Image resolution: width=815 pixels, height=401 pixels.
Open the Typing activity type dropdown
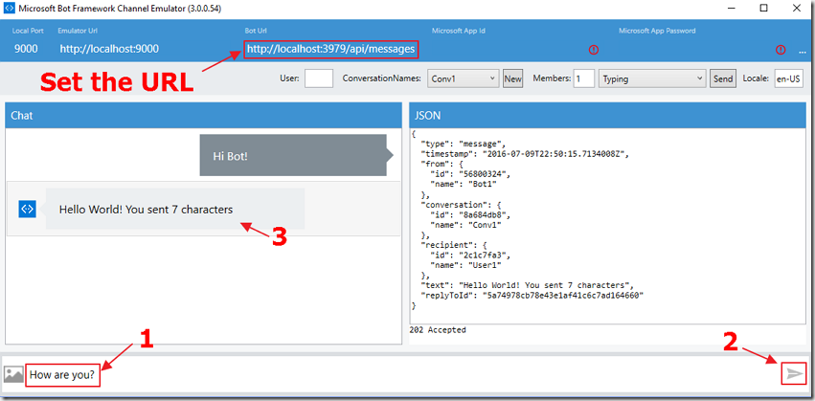click(652, 78)
